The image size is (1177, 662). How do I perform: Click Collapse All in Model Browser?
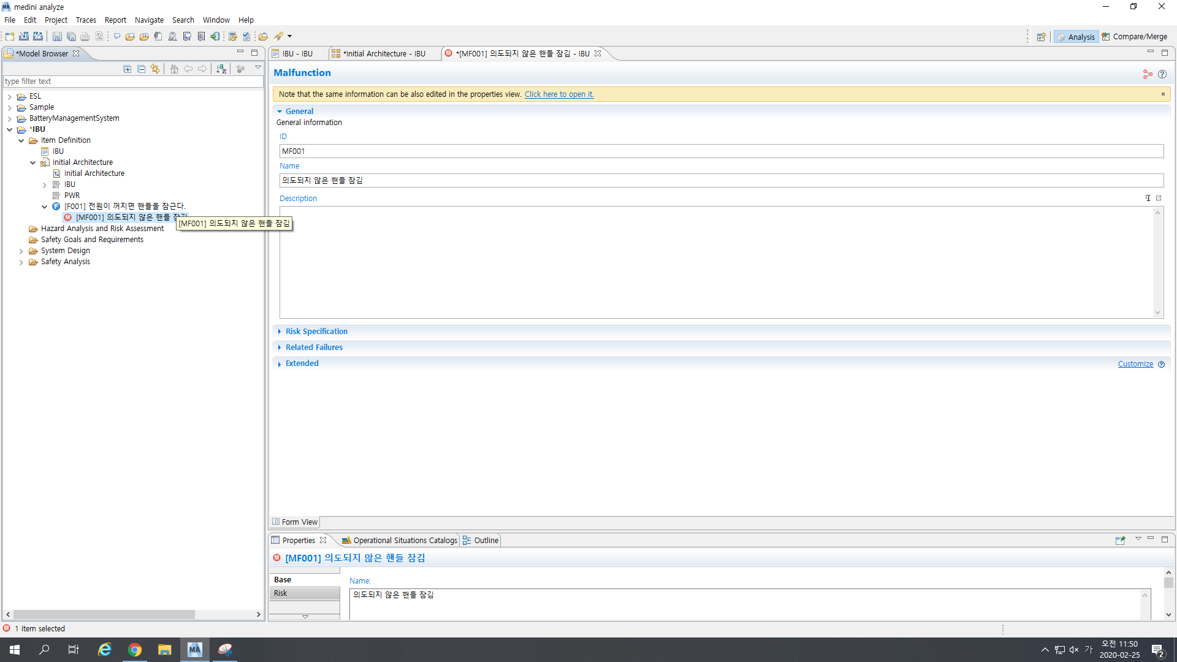[x=142, y=69]
